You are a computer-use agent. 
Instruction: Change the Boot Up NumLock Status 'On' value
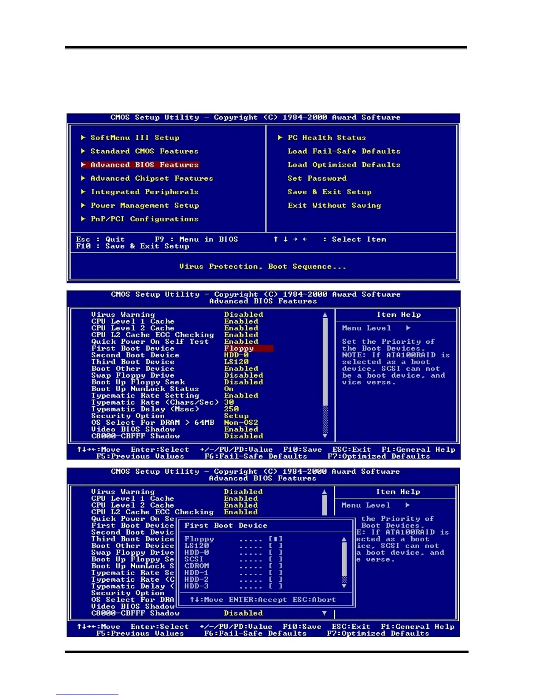point(229,389)
